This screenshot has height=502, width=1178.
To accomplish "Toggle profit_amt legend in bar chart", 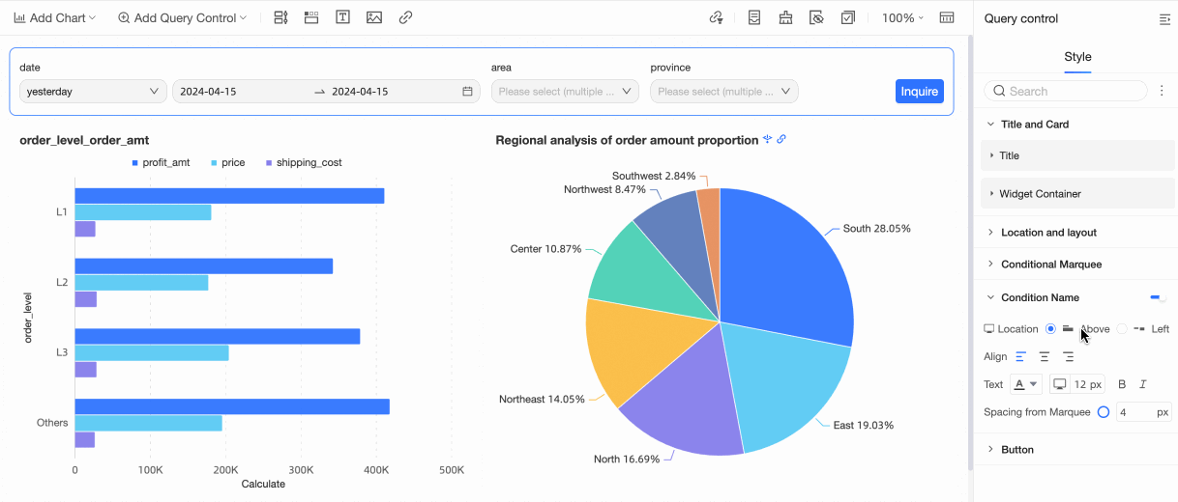I will 161,163.
